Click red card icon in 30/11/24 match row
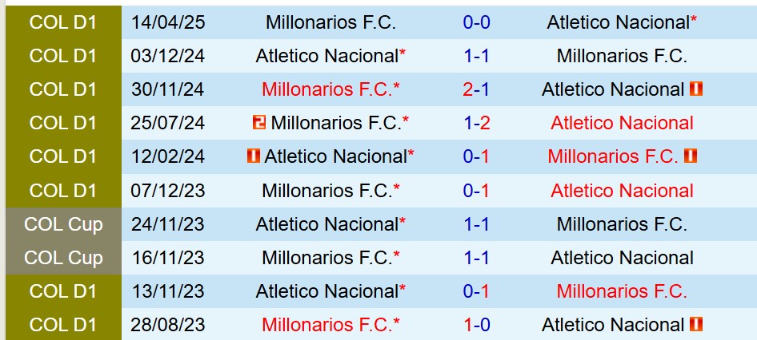Image resolution: width=757 pixels, height=340 pixels. (x=696, y=89)
